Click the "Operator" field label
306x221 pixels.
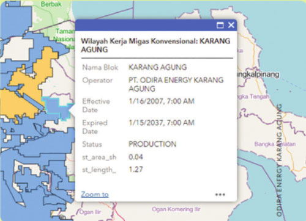tap(97, 81)
